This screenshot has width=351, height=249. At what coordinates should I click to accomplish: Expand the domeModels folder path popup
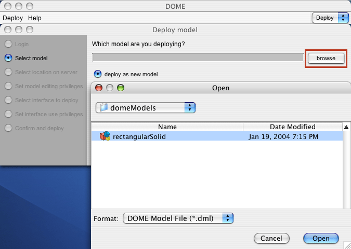click(x=146, y=107)
